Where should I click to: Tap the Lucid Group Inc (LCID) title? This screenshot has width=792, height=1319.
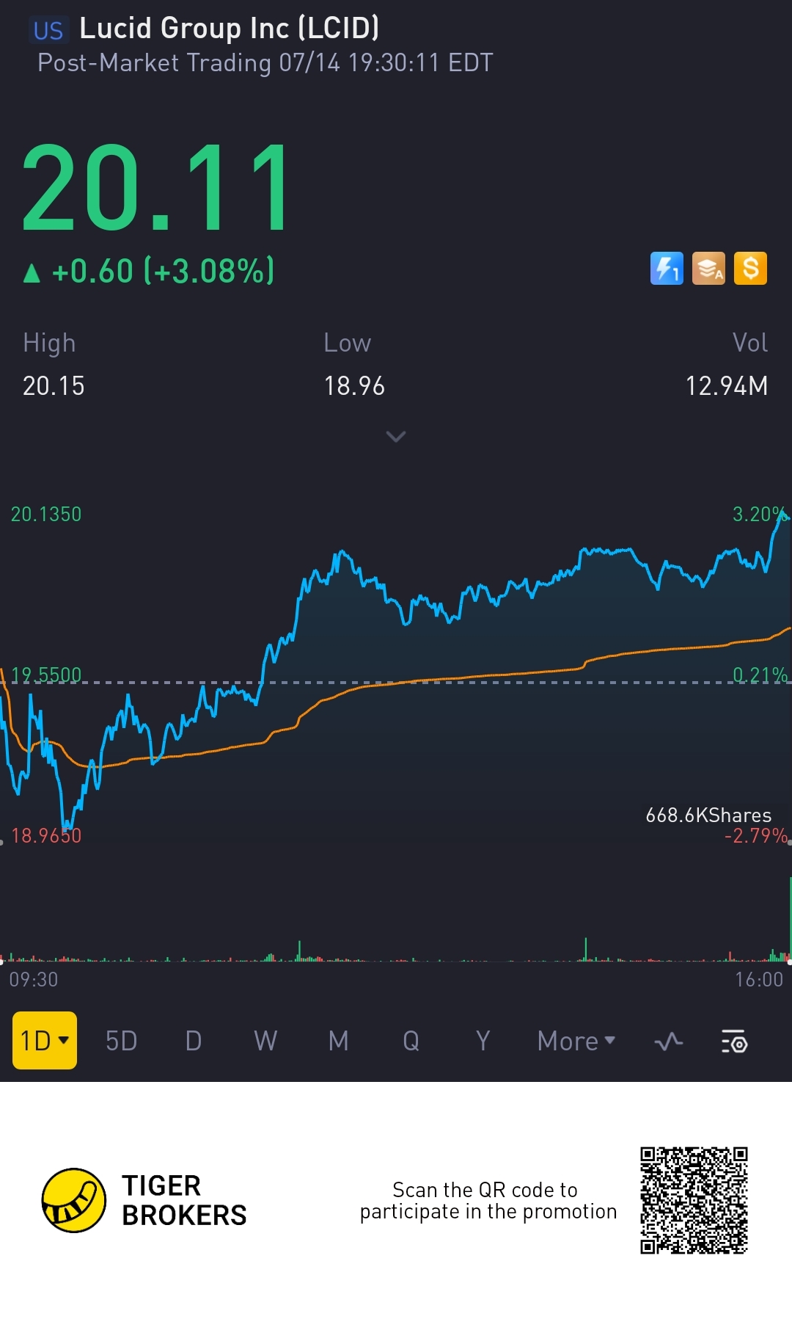coord(230,29)
